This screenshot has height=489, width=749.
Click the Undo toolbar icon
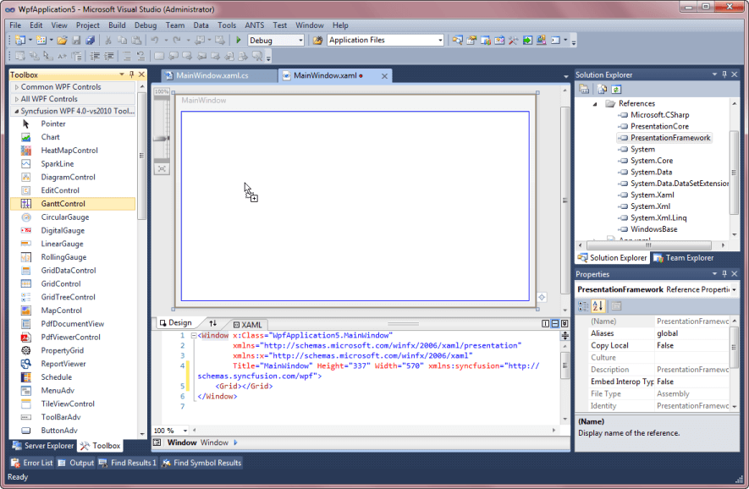tap(155, 40)
